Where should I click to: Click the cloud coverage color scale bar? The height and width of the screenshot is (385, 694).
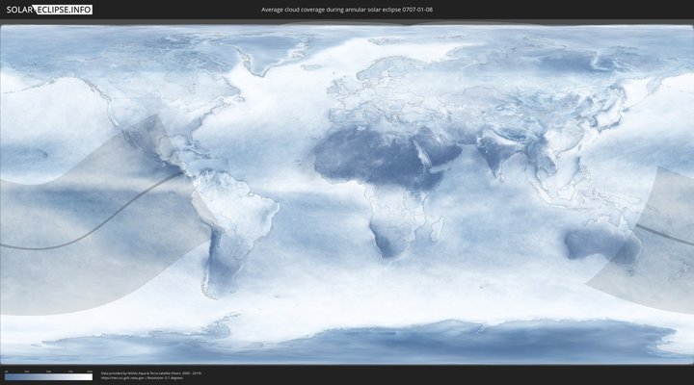[48, 377]
